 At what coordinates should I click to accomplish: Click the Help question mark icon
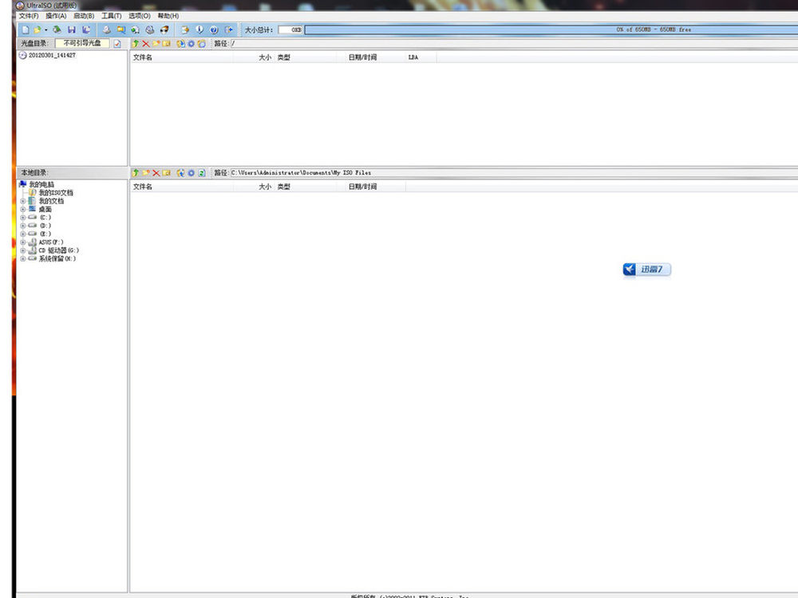click(214, 30)
